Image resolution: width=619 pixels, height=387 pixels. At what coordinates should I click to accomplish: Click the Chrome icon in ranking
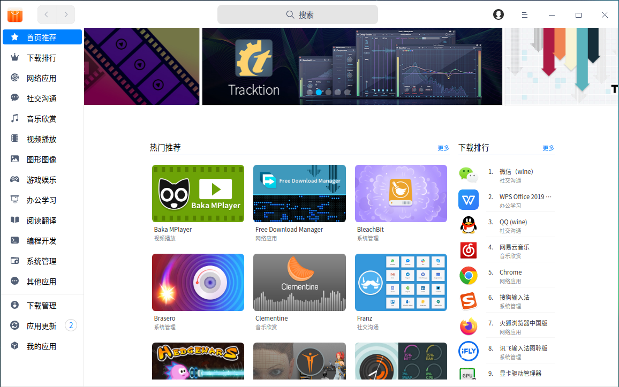pyautogui.click(x=469, y=275)
